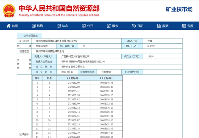The height and width of the screenshot is (138, 199).
Task: Click the 专题 special topics icon
Action: click(184, 26)
